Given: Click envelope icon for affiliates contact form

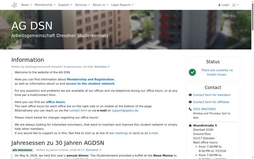Looking at the screenshot, I should pyautogui.click(x=190, y=102).
